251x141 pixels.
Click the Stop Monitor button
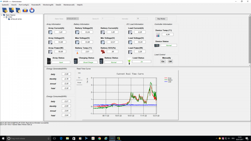[x=161, y=19]
